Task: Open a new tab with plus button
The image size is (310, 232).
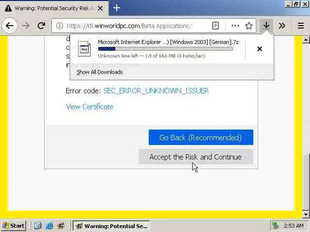Action: [117, 8]
